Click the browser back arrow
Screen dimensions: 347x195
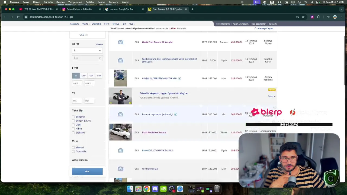(5, 17)
